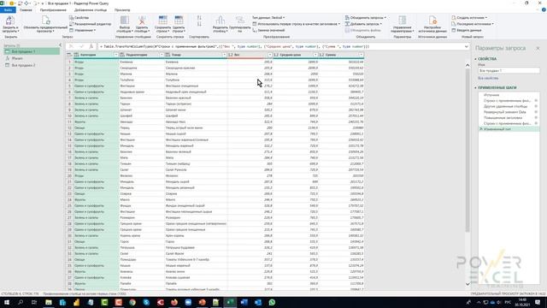
Task: Open the Advanced Editor (Расширенный редактор)
Action: (90, 24)
